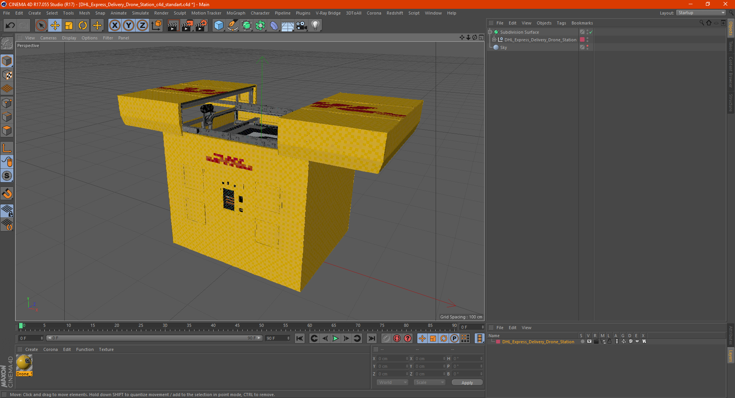Play the animation forward
Viewport: 735px width, 398px height.
tap(335, 338)
